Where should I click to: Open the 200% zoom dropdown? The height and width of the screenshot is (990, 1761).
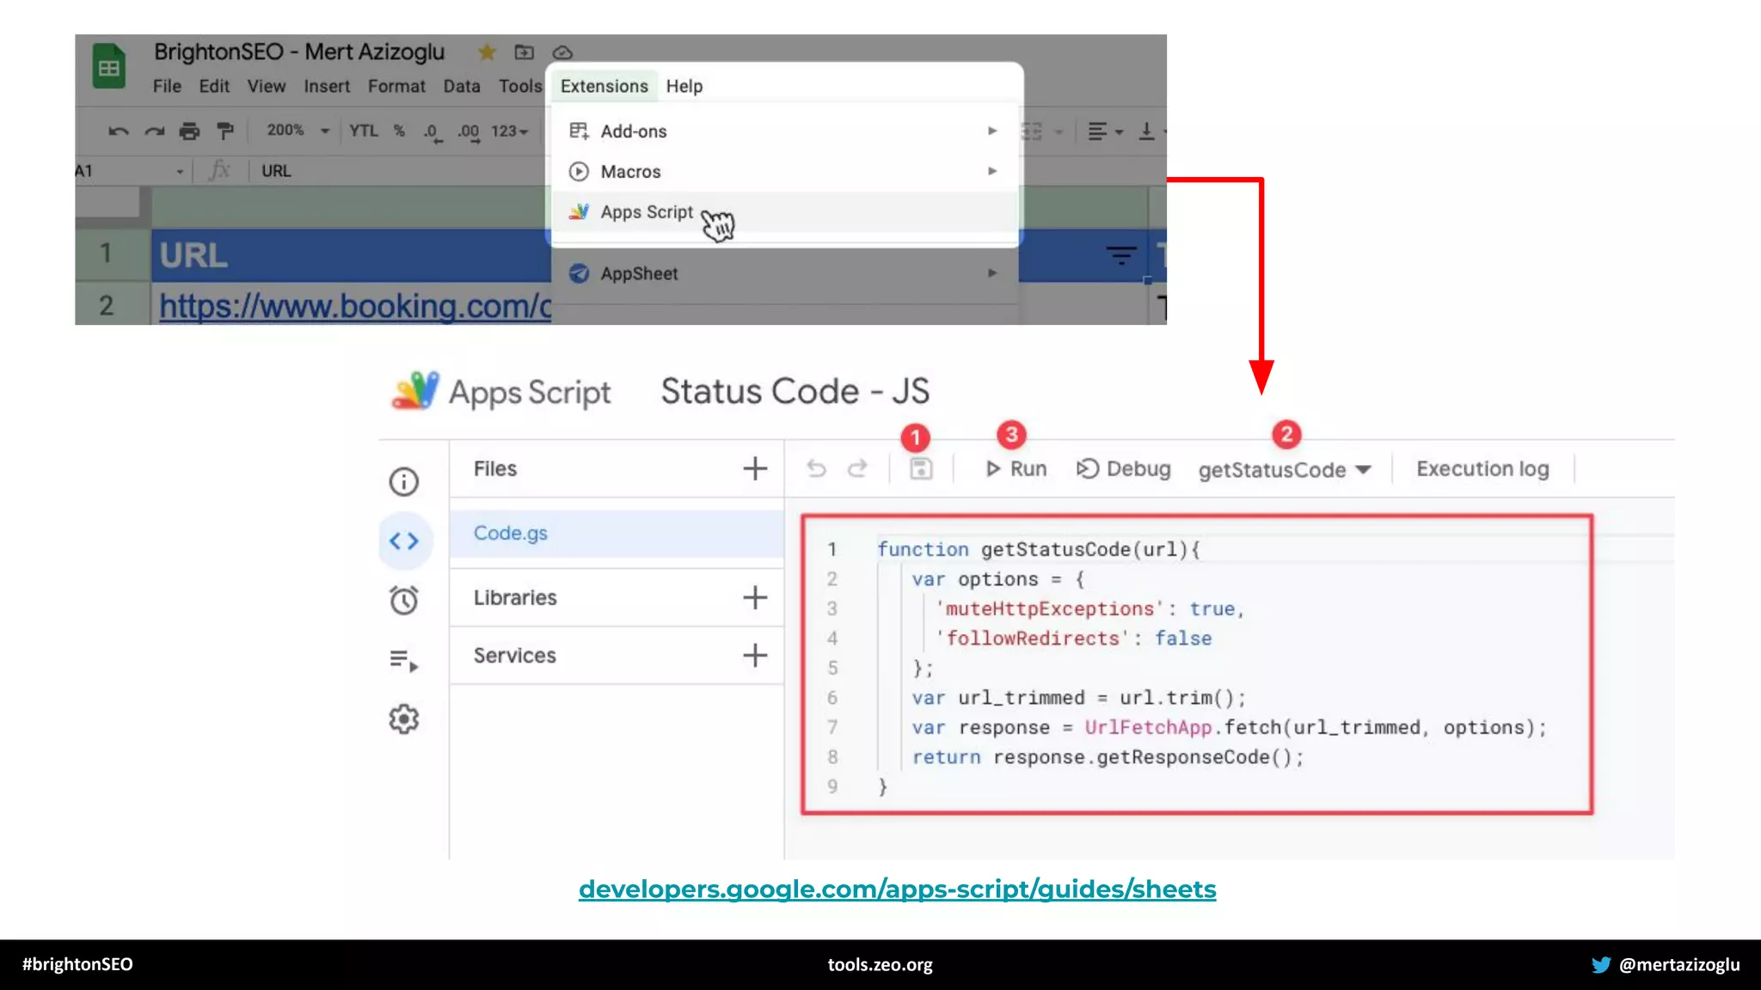coord(298,131)
